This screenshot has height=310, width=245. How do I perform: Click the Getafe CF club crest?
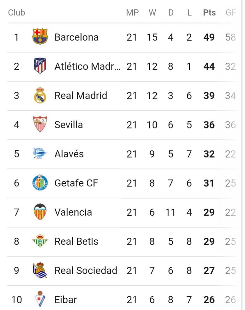(x=40, y=182)
